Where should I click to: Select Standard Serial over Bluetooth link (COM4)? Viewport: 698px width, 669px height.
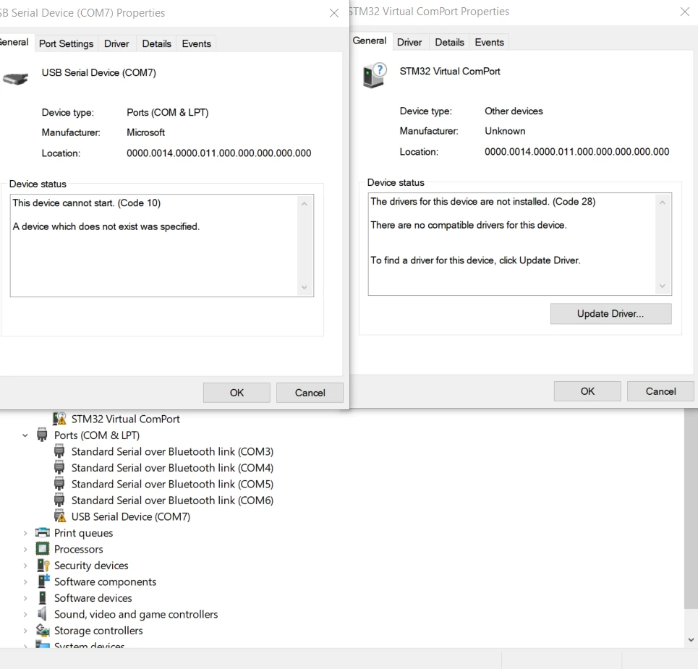click(x=172, y=468)
